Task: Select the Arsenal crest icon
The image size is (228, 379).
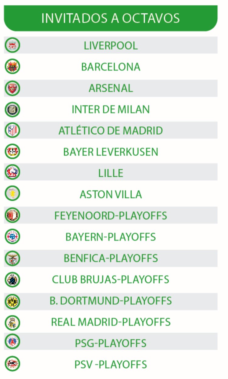Action: tap(12, 88)
